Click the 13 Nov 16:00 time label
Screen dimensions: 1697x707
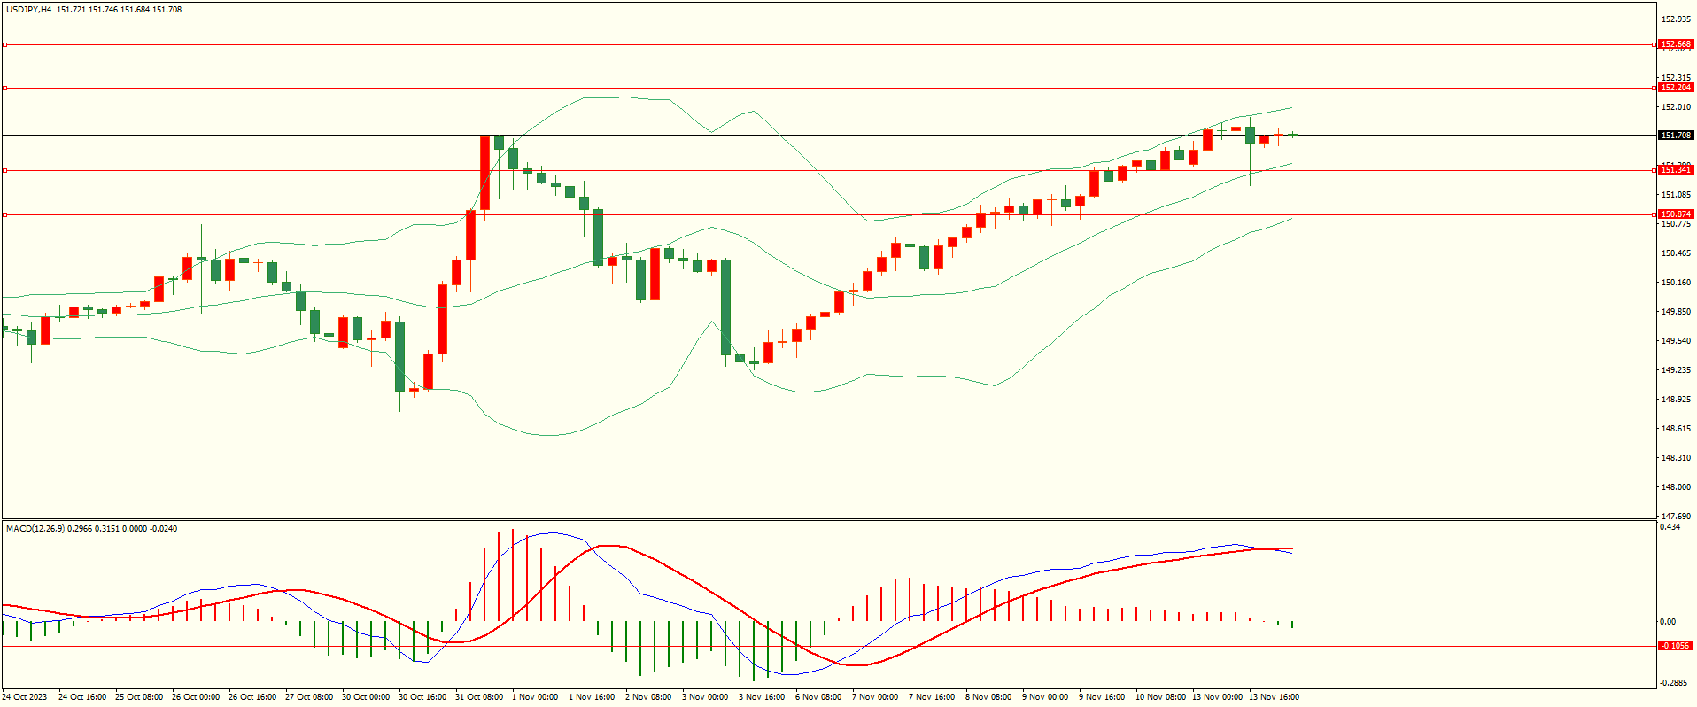(x=1273, y=697)
